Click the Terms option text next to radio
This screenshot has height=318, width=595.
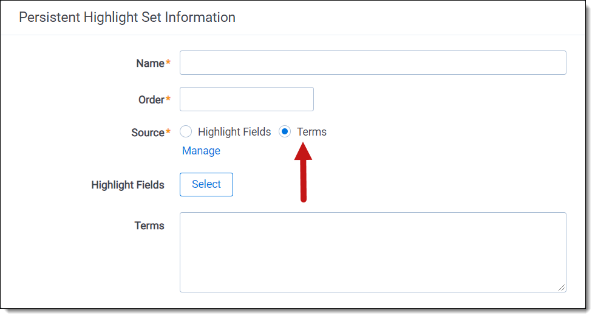311,132
